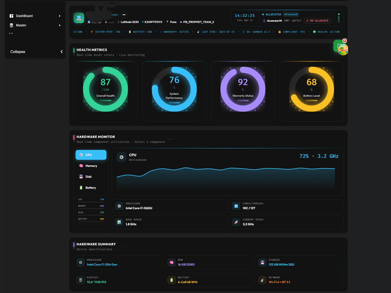391x293 pixels.
Task: Click the OS: DARWIN device icon in ticker
Action: coord(244,32)
